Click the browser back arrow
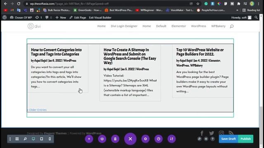Viewport: 264px width, 148px height. (x=5, y=4)
